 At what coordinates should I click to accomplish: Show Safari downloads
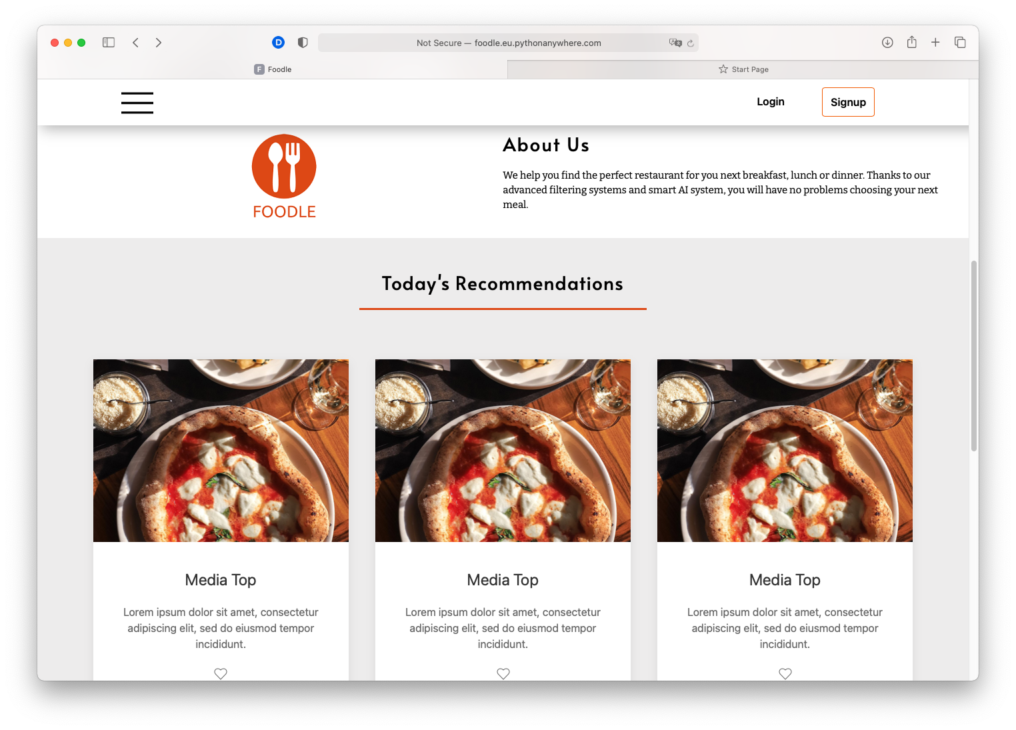point(887,43)
